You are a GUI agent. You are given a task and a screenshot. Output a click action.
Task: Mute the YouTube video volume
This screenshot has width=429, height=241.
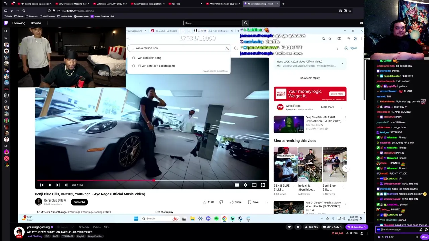click(66, 185)
